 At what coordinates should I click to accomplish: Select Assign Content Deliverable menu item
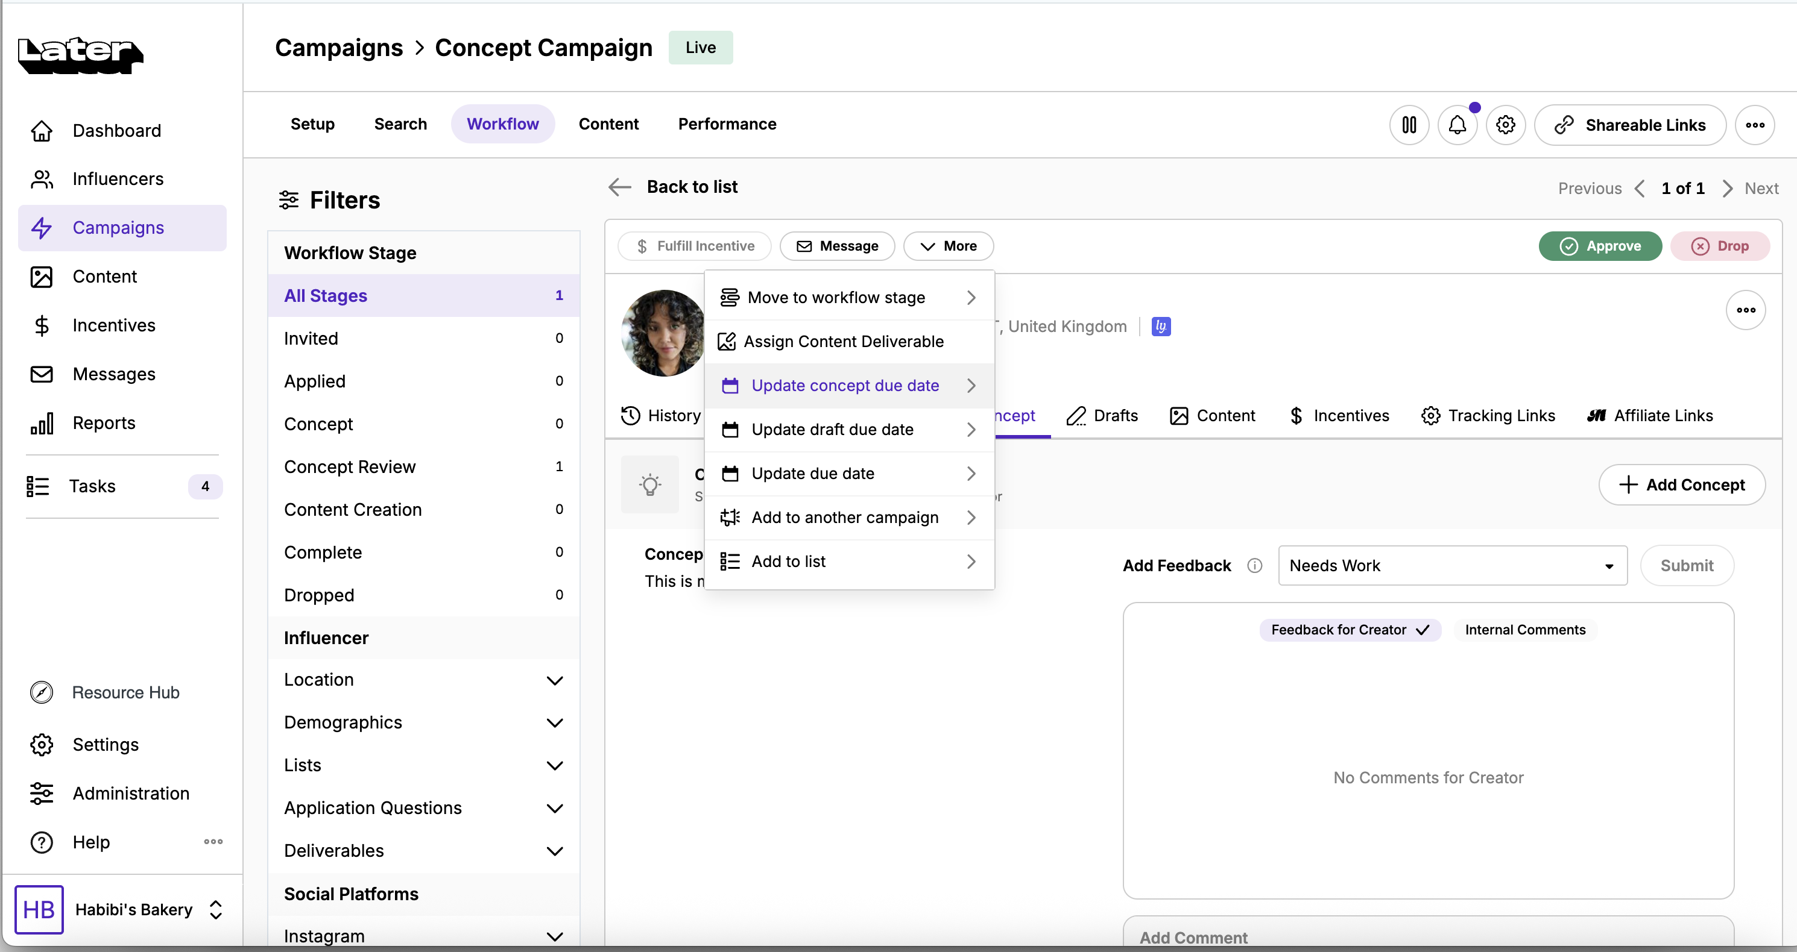click(849, 342)
